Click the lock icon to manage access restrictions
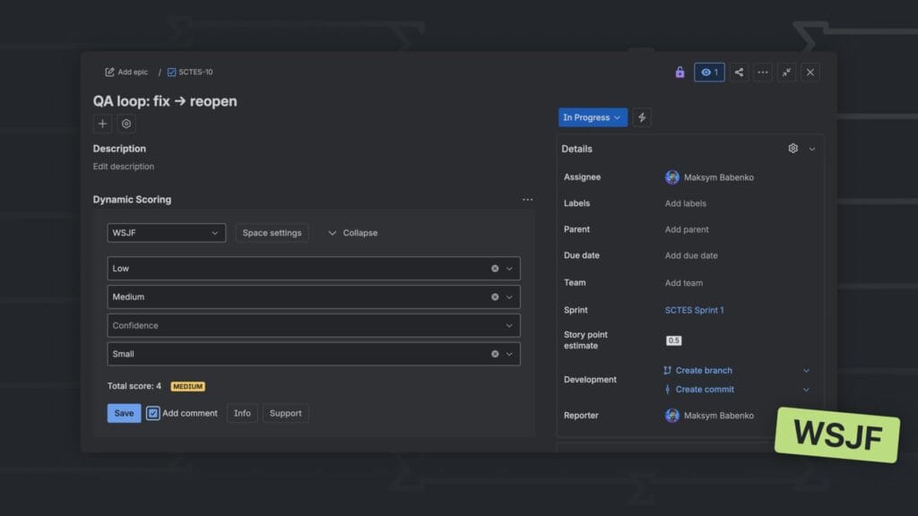 [680, 73]
